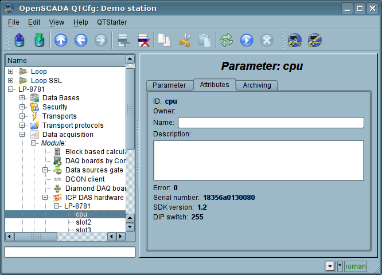Refresh the page with green arrows icon
382x275 pixels.
pos(227,40)
